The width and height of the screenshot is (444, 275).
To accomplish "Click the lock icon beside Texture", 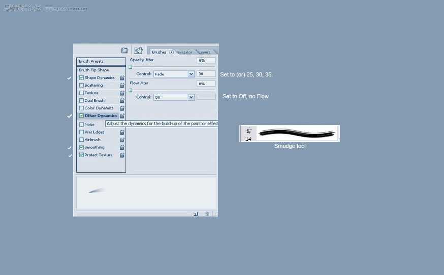I will pyautogui.click(x=122, y=93).
